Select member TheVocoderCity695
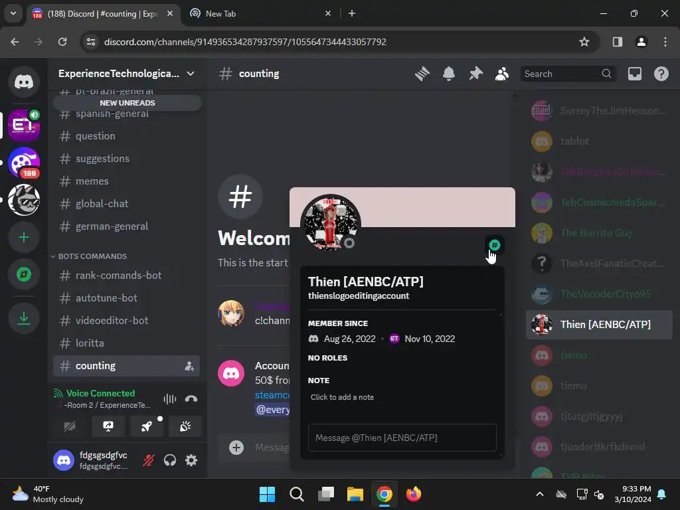The height and width of the screenshot is (510, 680). pyautogui.click(x=600, y=294)
